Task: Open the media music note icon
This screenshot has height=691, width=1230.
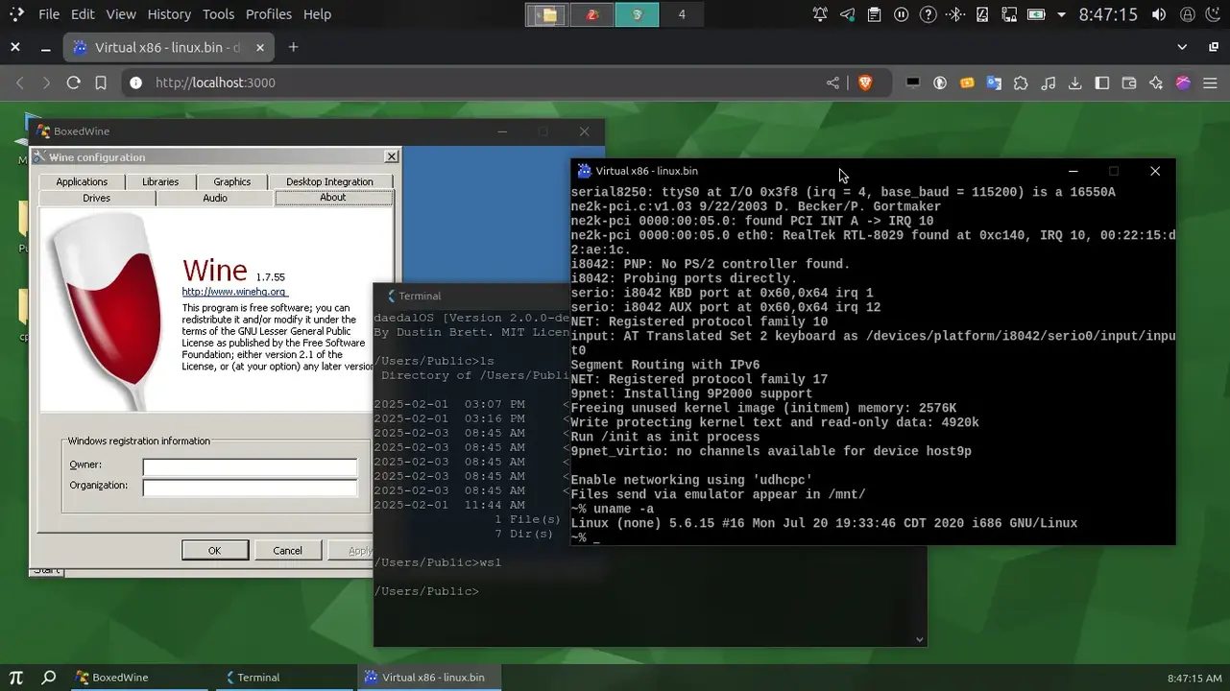Action: pyautogui.click(x=1049, y=83)
